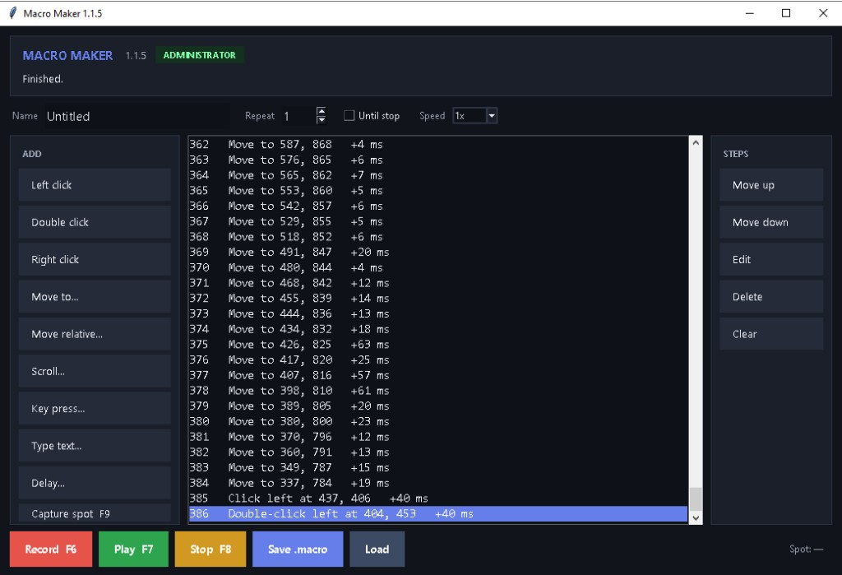Viewport: 842px width, 575px height.
Task: Select step 383 Move to 349, 787
Action: click(438, 467)
